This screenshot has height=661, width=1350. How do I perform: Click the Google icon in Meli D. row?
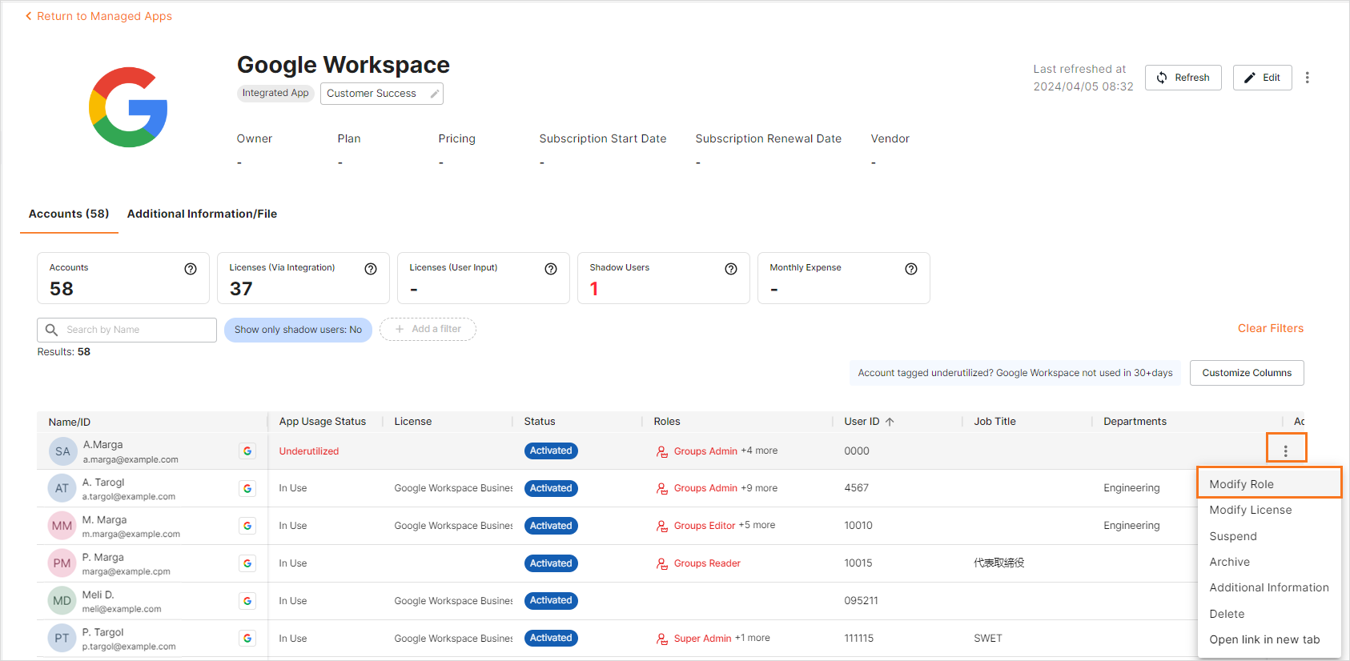[247, 601]
